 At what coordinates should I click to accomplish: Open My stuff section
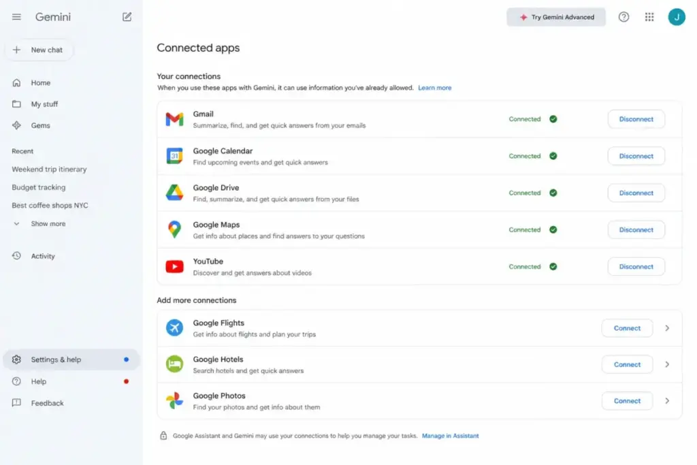coord(44,104)
